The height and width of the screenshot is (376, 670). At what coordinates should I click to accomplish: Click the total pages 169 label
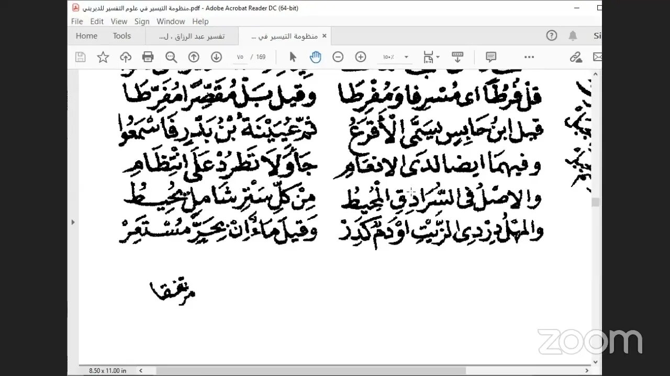pos(261,57)
